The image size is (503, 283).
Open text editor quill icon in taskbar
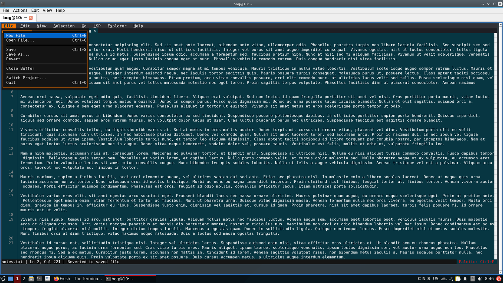[47, 279]
